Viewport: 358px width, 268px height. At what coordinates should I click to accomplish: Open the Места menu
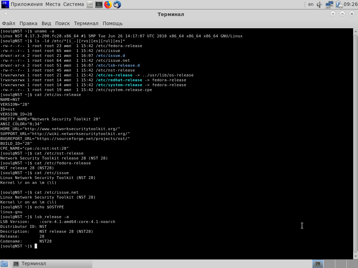53,4
